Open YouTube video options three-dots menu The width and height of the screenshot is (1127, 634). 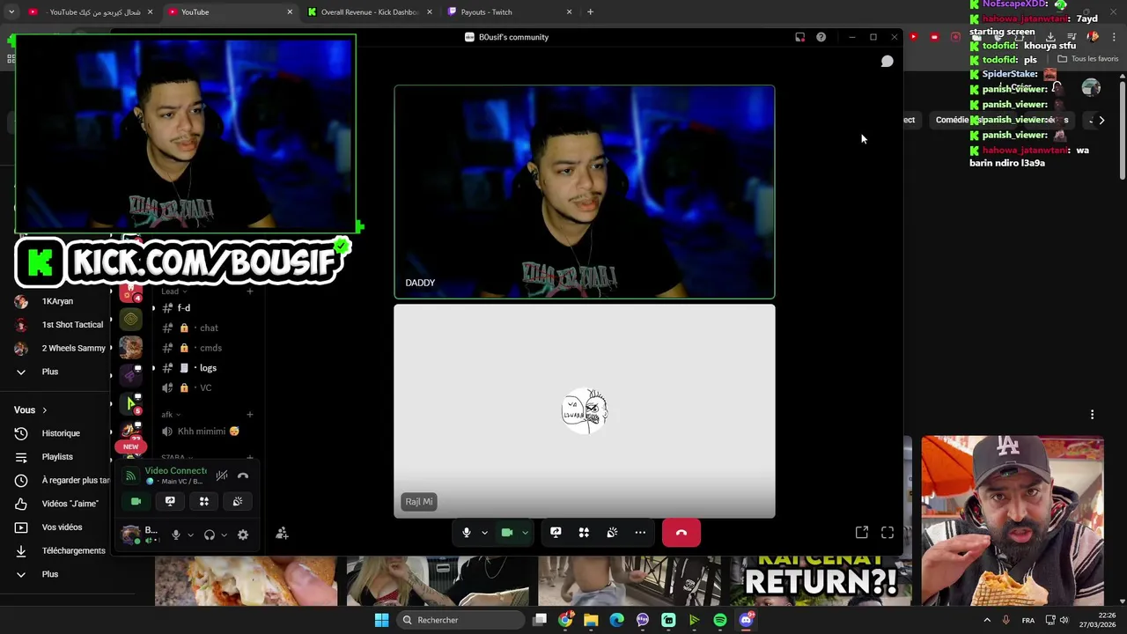point(1093,415)
